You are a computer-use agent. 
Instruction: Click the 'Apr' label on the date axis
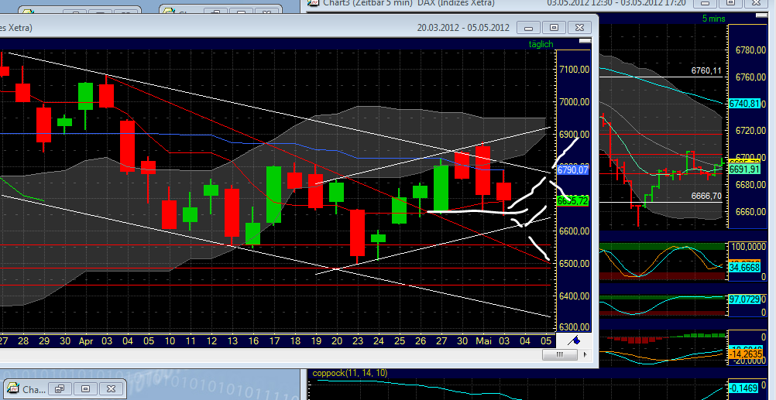(86, 341)
